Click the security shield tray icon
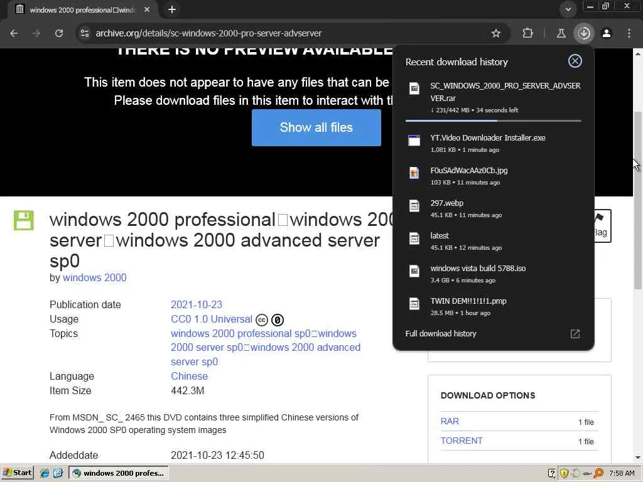The height and width of the screenshot is (482, 643). point(564,473)
